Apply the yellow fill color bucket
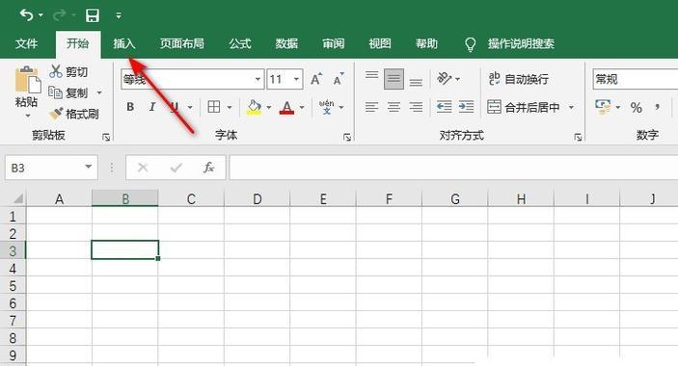678x366 pixels. point(255,107)
